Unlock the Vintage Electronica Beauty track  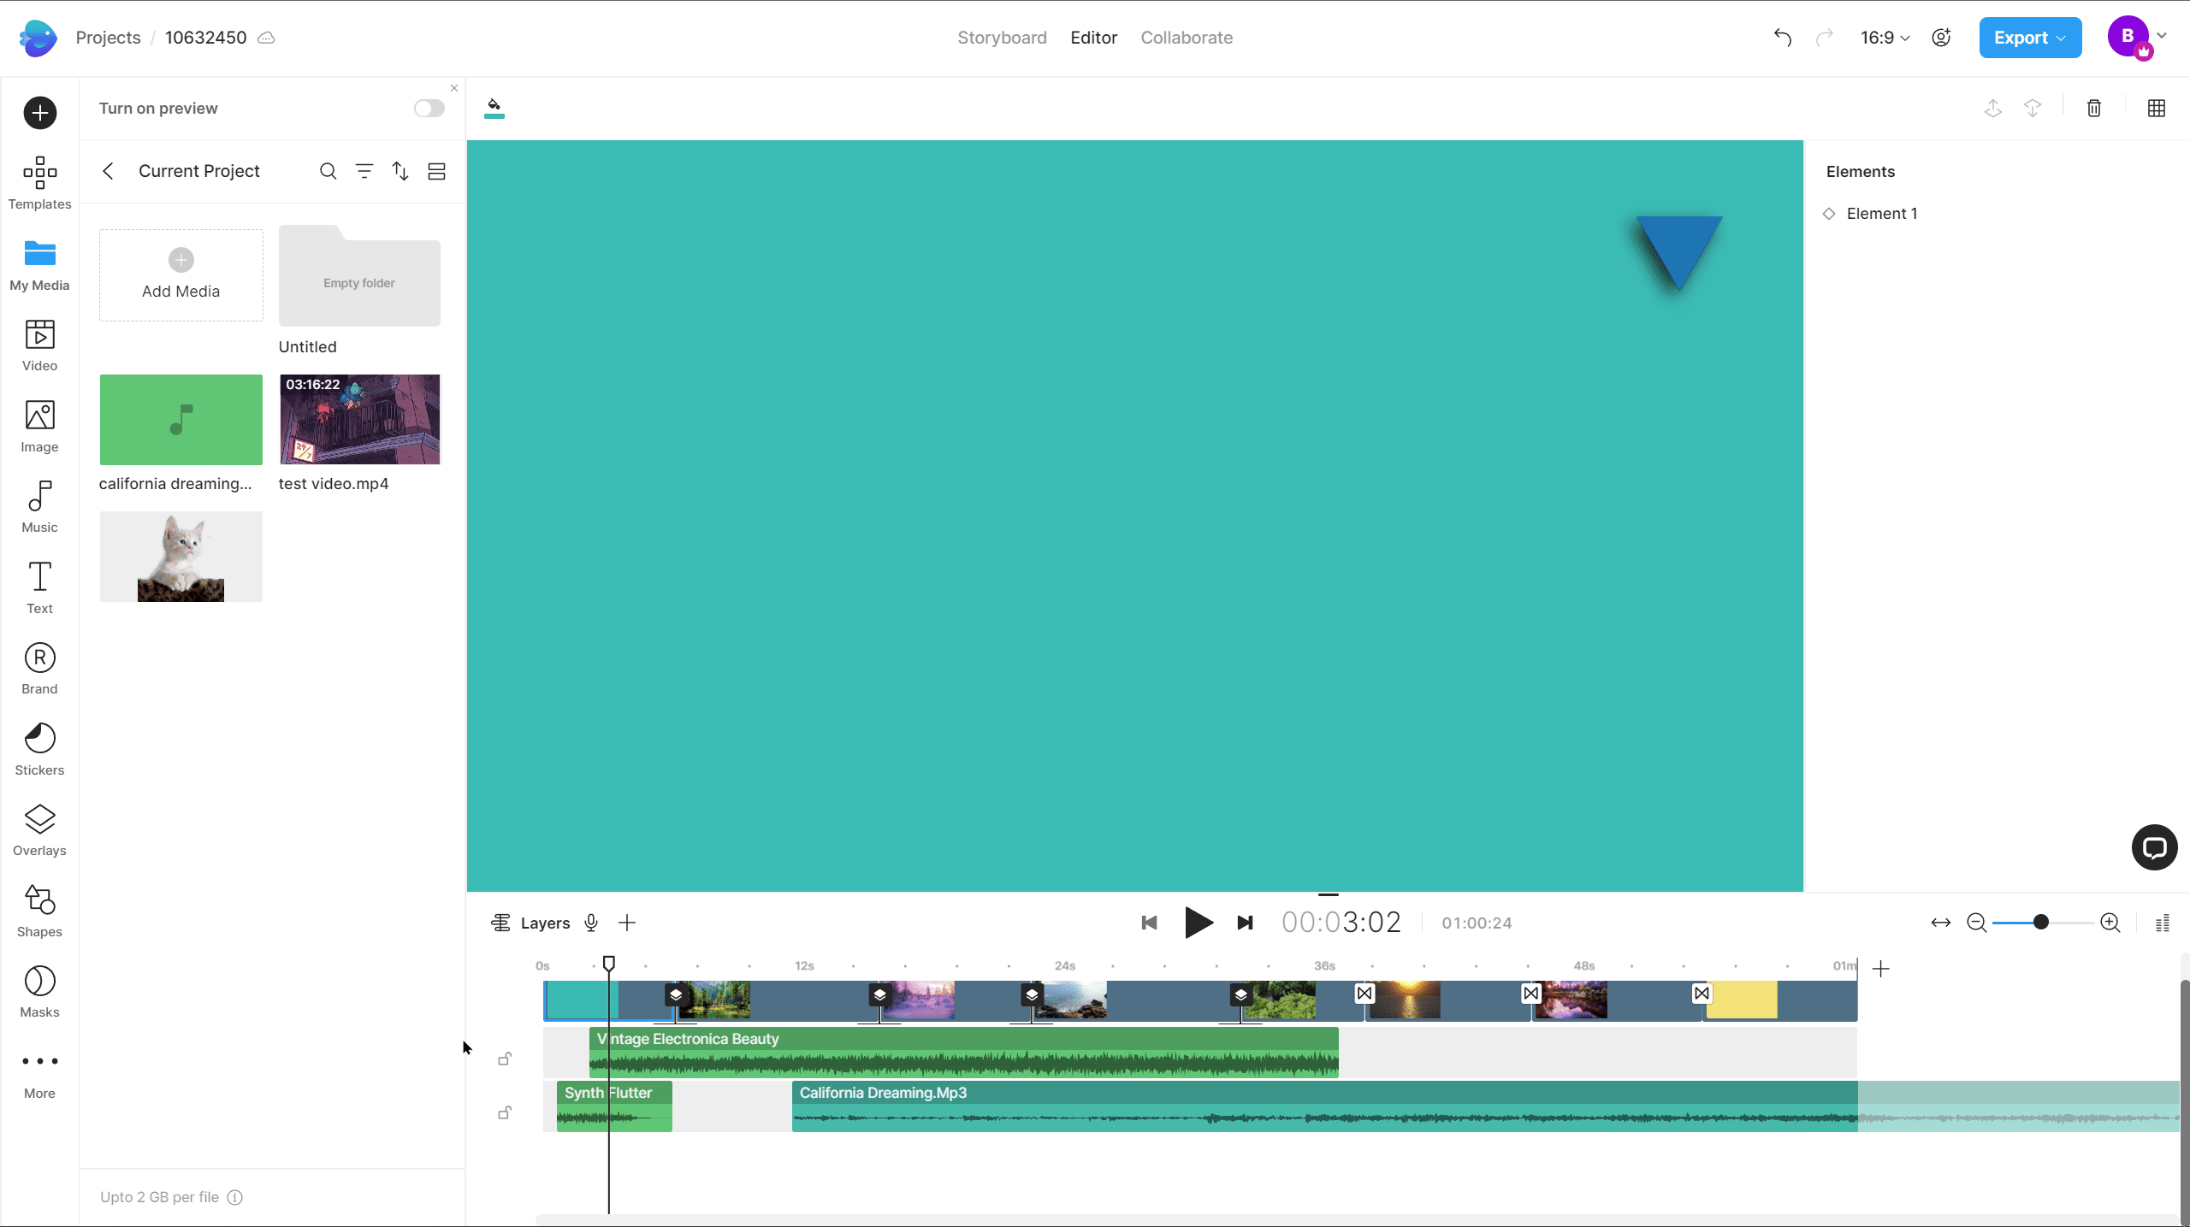tap(505, 1059)
